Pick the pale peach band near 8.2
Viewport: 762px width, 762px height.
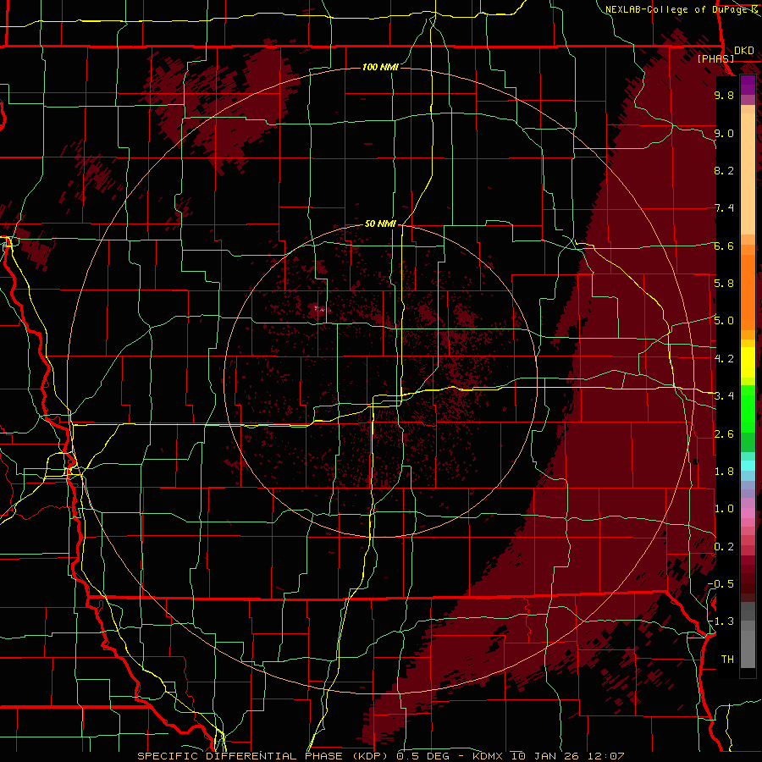click(748, 175)
